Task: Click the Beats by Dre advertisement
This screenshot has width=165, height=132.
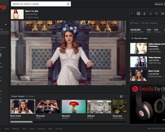Action: [x=147, y=104]
